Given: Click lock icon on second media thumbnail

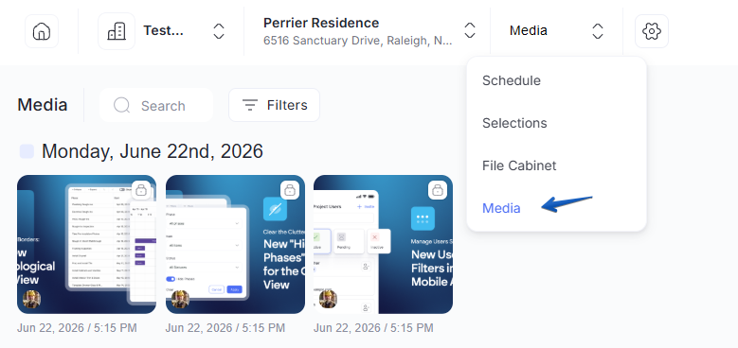Looking at the screenshot, I should point(290,190).
